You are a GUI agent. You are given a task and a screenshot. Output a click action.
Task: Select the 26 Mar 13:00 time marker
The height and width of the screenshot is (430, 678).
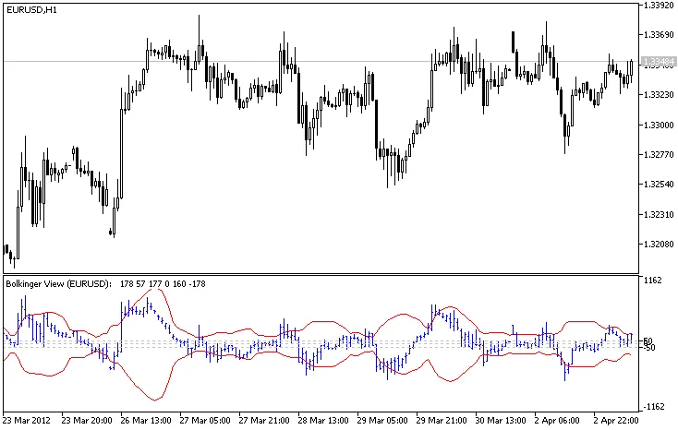(x=143, y=420)
